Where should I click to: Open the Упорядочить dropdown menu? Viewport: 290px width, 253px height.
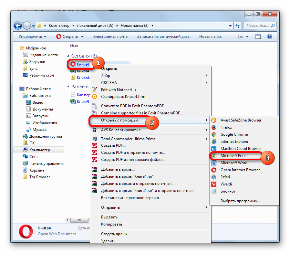pyautogui.click(x=32, y=37)
